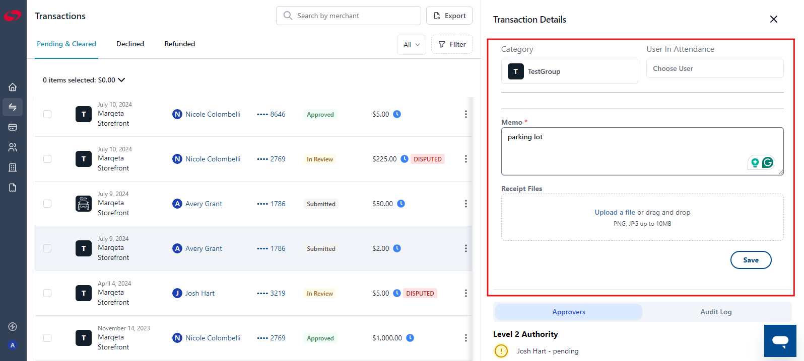Open Nicole Colombelli in the $225.00 row
The height and width of the screenshot is (361, 804).
(x=213, y=159)
